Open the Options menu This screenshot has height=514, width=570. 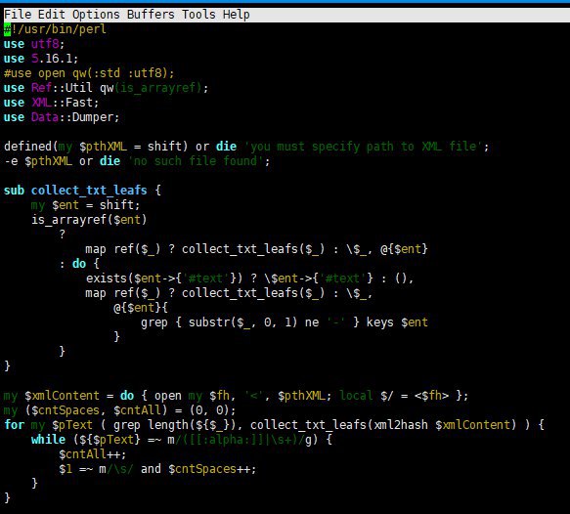[x=96, y=15]
